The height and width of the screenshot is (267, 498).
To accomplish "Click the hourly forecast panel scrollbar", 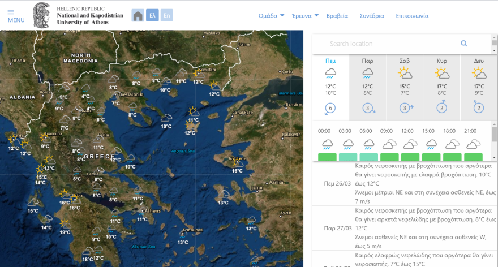I will tap(494, 136).
